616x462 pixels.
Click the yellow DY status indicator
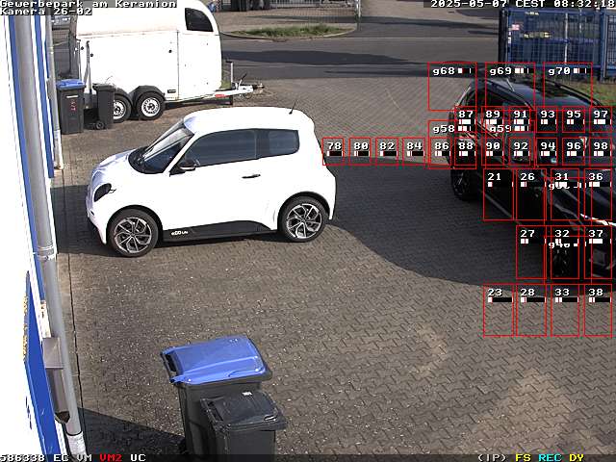tap(577, 458)
